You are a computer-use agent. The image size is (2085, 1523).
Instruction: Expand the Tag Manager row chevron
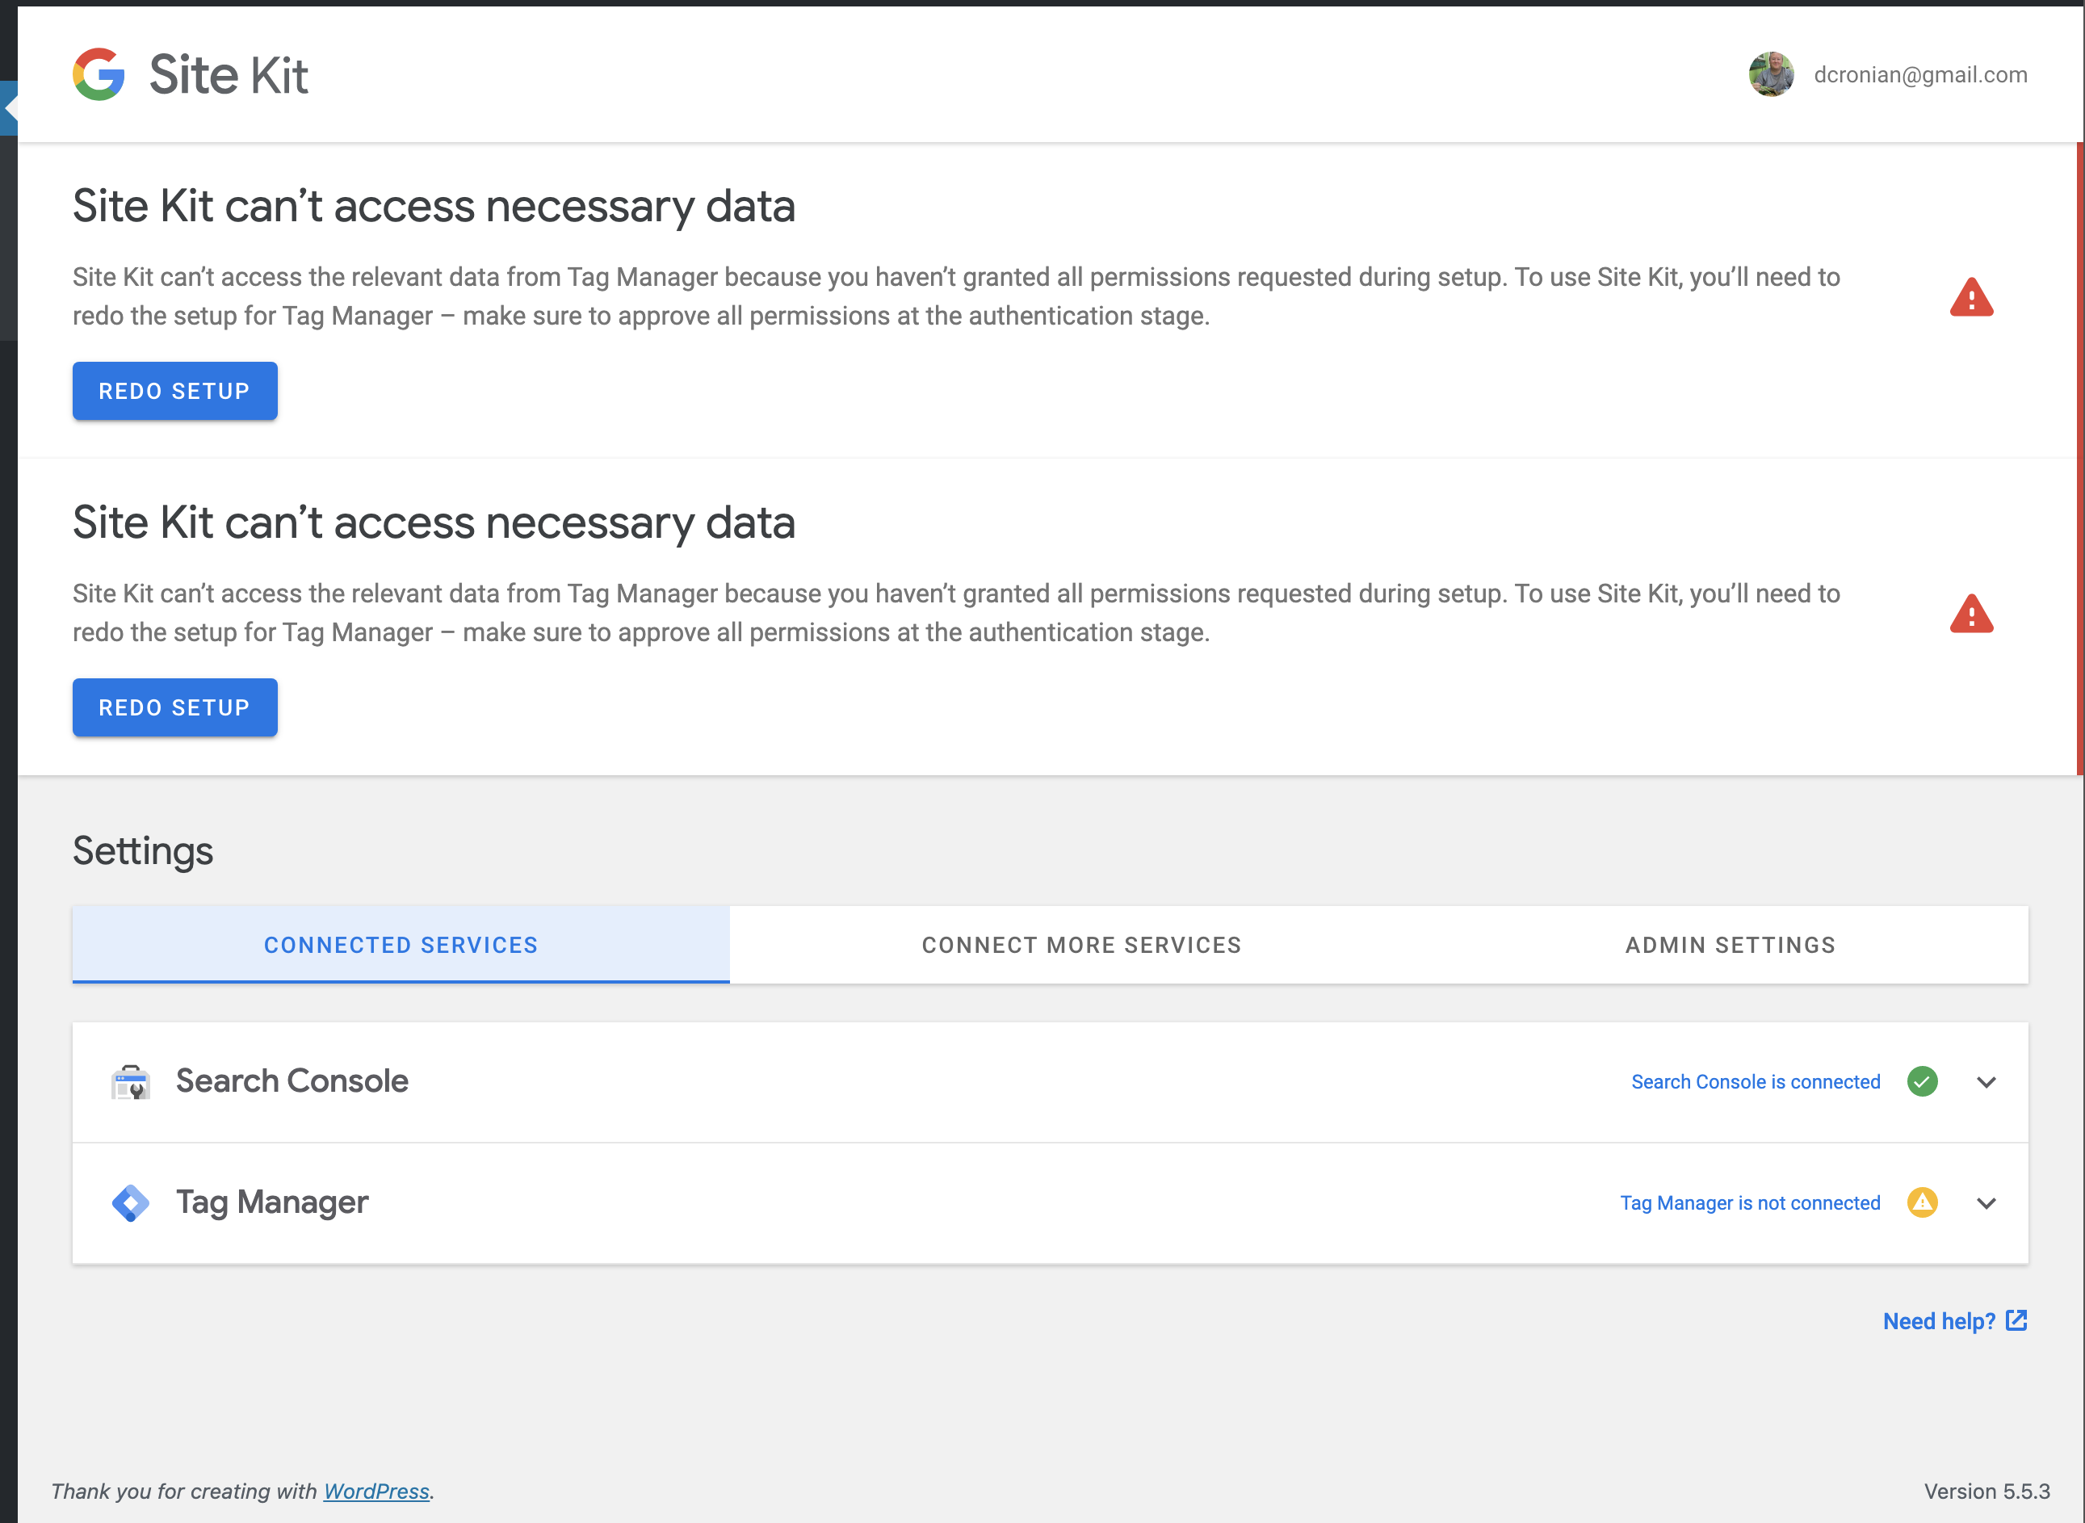(1986, 1203)
